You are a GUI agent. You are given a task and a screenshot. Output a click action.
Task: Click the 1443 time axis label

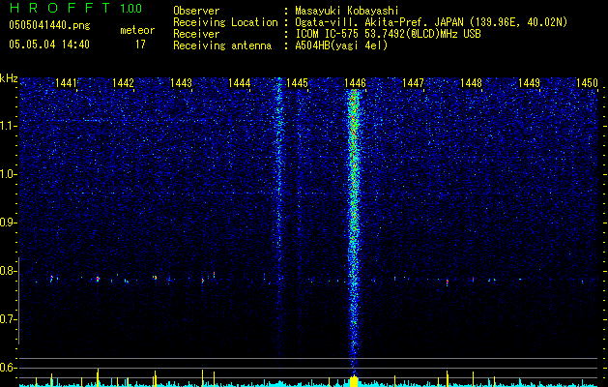pyautogui.click(x=181, y=82)
